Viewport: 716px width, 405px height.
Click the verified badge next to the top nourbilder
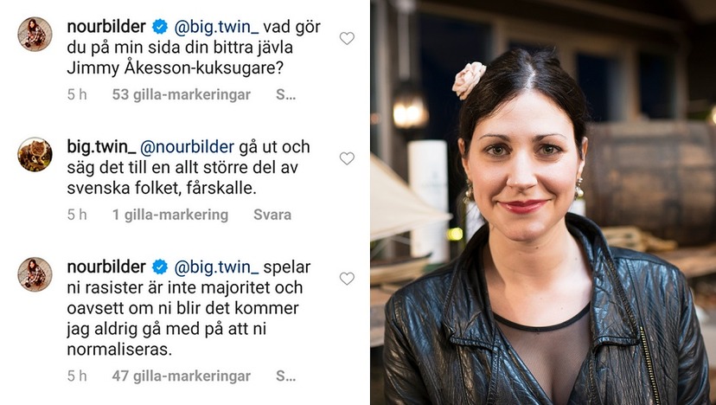point(159,27)
